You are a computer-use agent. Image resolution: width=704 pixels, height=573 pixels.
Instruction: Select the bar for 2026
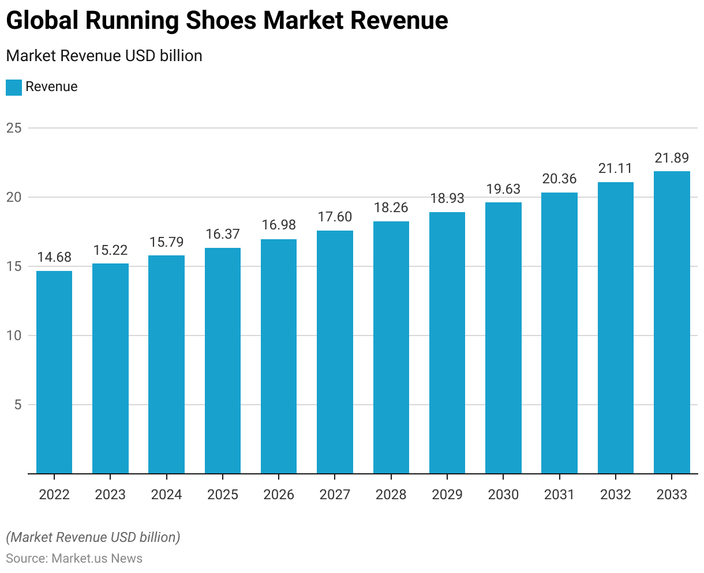pos(279,356)
